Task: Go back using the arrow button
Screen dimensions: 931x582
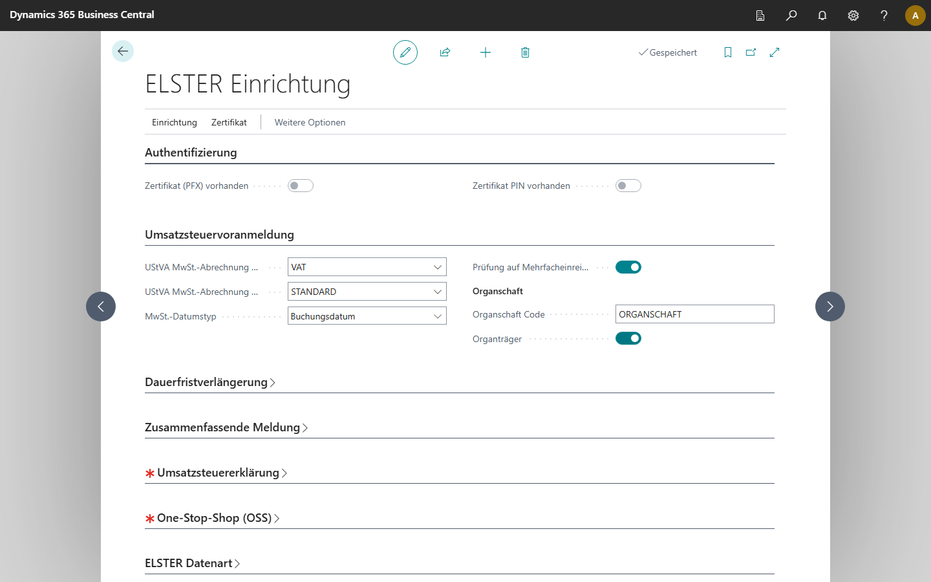Action: point(123,51)
